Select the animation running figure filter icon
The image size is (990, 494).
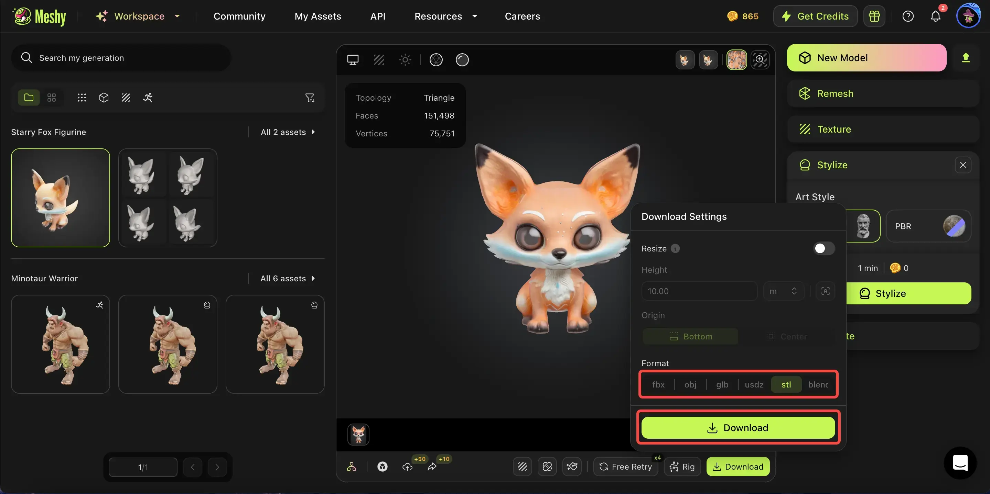[148, 98]
